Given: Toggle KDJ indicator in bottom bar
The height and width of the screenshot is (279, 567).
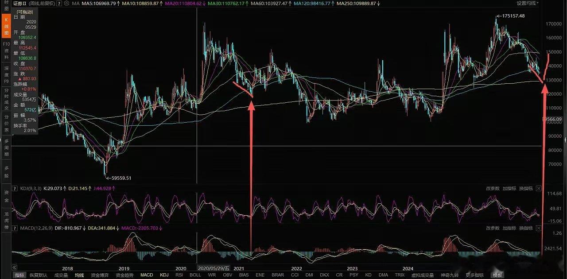Looking at the screenshot, I should click(x=164, y=275).
